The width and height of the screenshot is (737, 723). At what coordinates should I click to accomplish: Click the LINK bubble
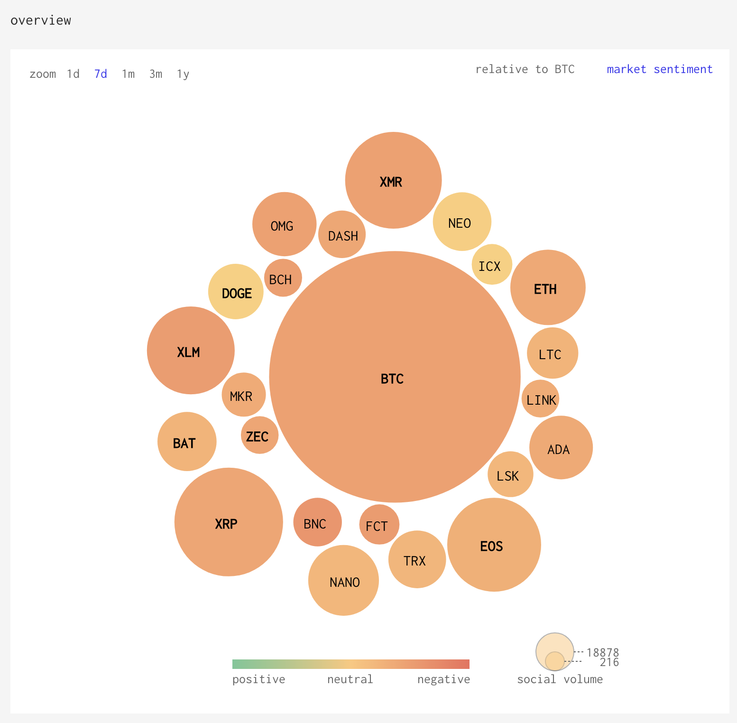540,399
